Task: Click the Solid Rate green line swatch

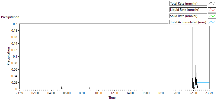Action: 212,16
